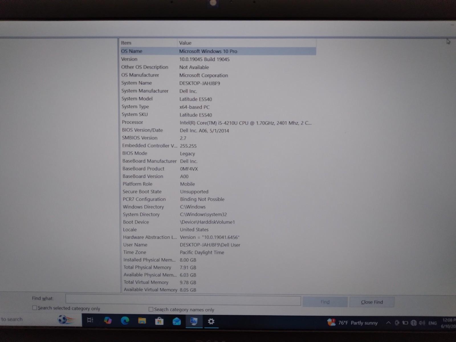Select the Platform Role row

pos(218,184)
